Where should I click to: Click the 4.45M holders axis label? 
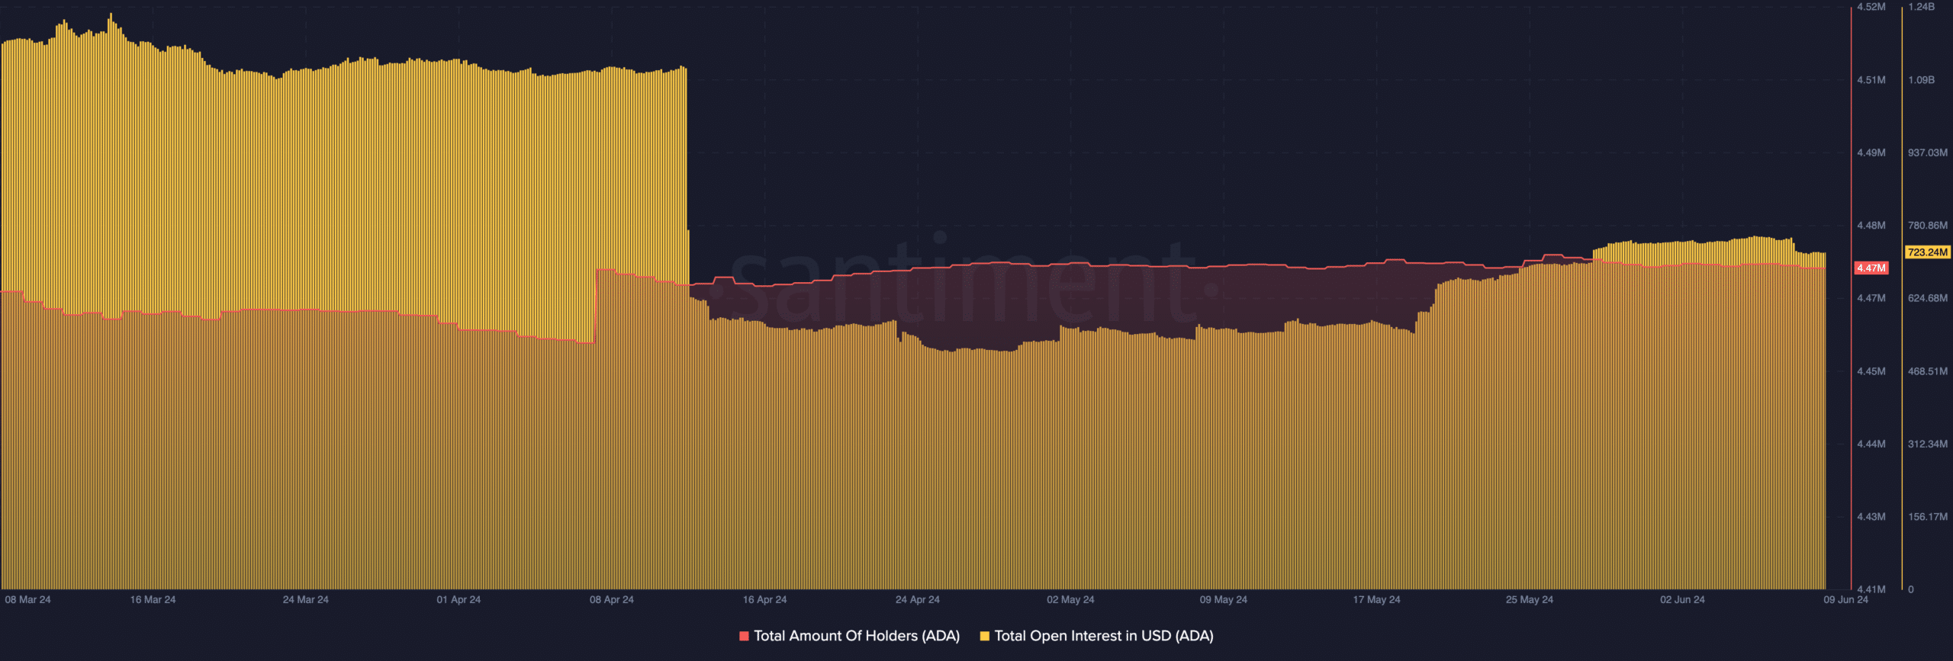coord(1871,371)
